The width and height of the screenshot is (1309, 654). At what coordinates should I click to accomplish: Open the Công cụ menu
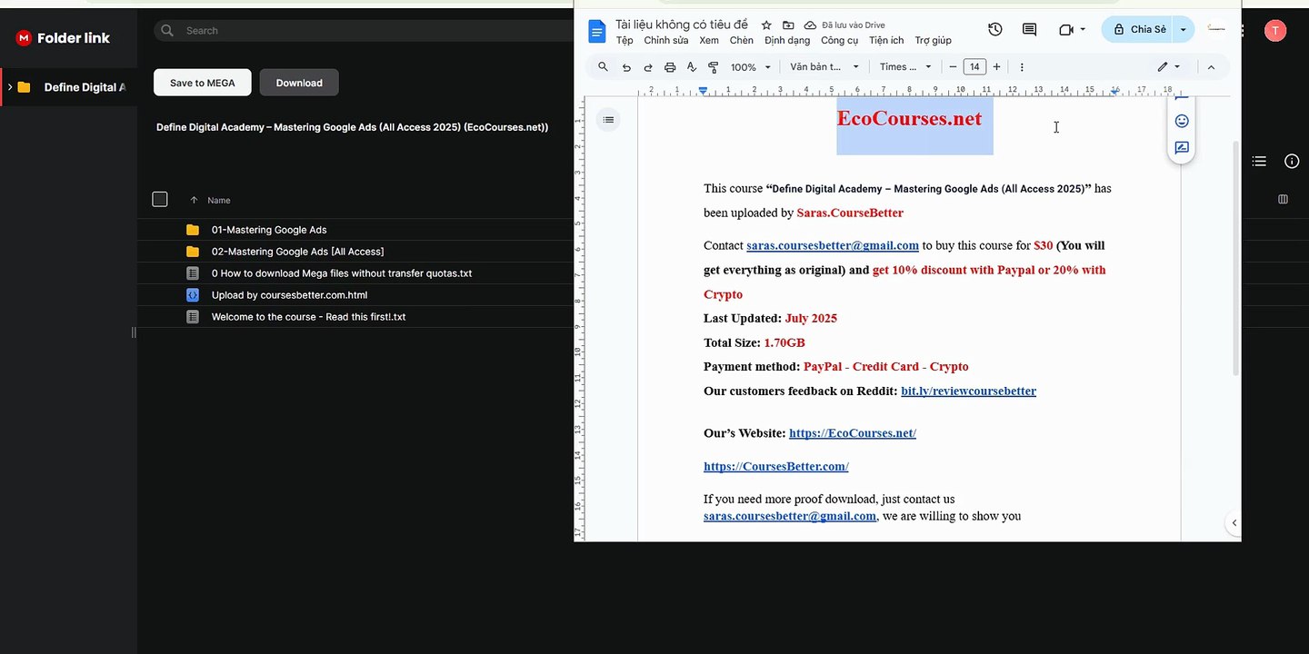(839, 40)
